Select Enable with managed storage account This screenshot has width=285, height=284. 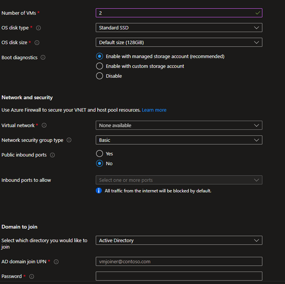(x=100, y=56)
